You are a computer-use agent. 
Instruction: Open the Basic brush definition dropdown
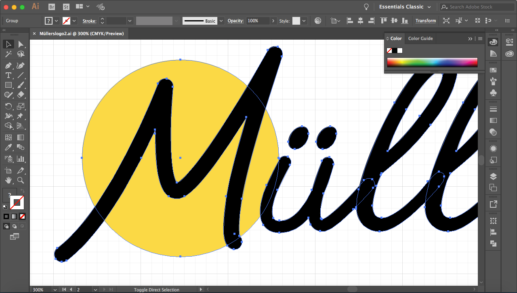(221, 21)
